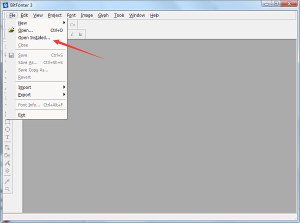Open the View menu
This screenshot has width=300, height=223.
pyautogui.click(x=38, y=15)
